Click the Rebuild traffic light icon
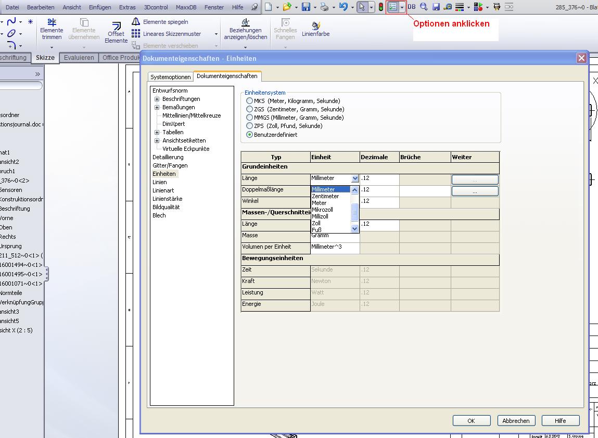 point(380,7)
